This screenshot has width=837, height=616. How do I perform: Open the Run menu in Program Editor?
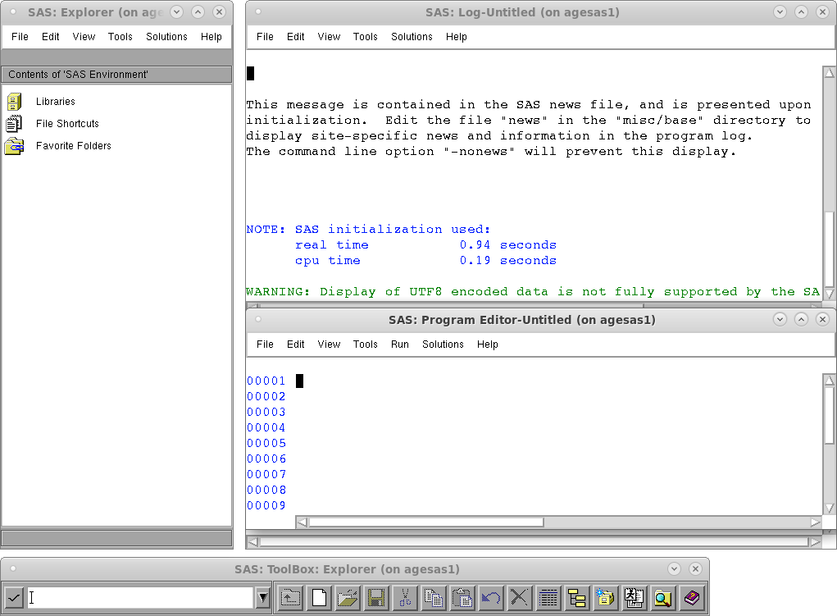coord(400,345)
